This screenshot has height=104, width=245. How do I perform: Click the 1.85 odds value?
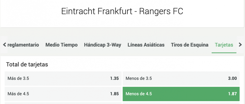[114, 94]
